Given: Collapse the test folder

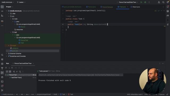Looking at the screenshot, I should (x=11, y=32).
